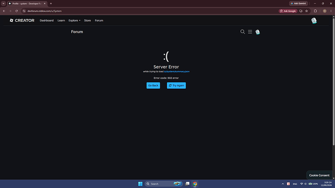Click the taskbar Search box
The width and height of the screenshot is (335, 188).
(164, 184)
